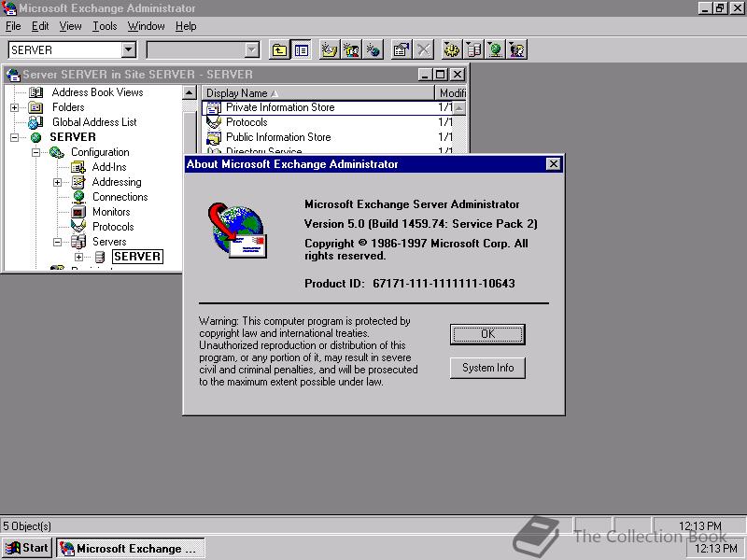Open the Tools menu

coord(104,26)
